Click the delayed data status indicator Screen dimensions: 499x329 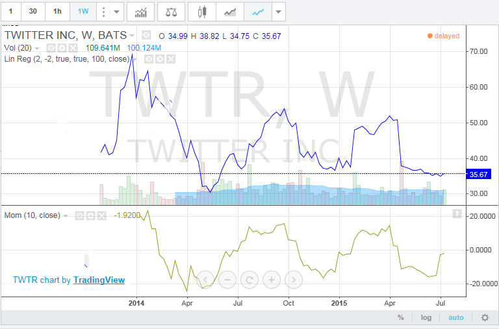tap(443, 36)
